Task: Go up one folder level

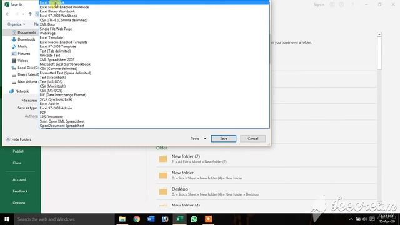Action: click(x=30, y=14)
